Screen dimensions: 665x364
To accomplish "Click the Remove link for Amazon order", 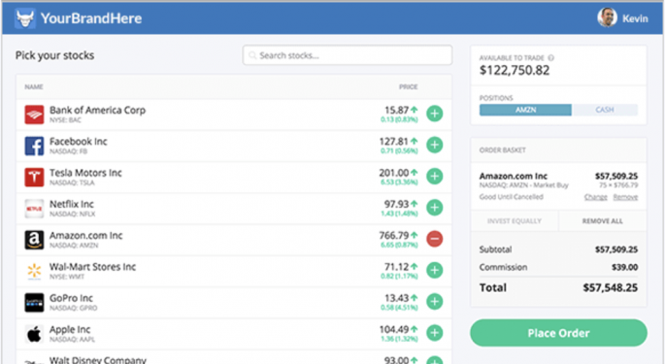I will click(625, 197).
